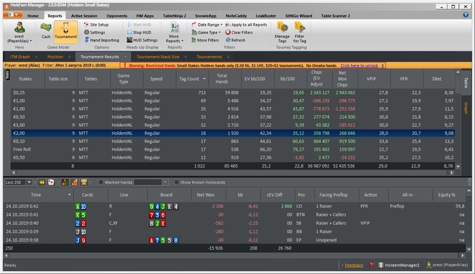Viewport: 475px width, 274px height.
Task: Open the Tag Count column sort arrow
Action: (204, 79)
